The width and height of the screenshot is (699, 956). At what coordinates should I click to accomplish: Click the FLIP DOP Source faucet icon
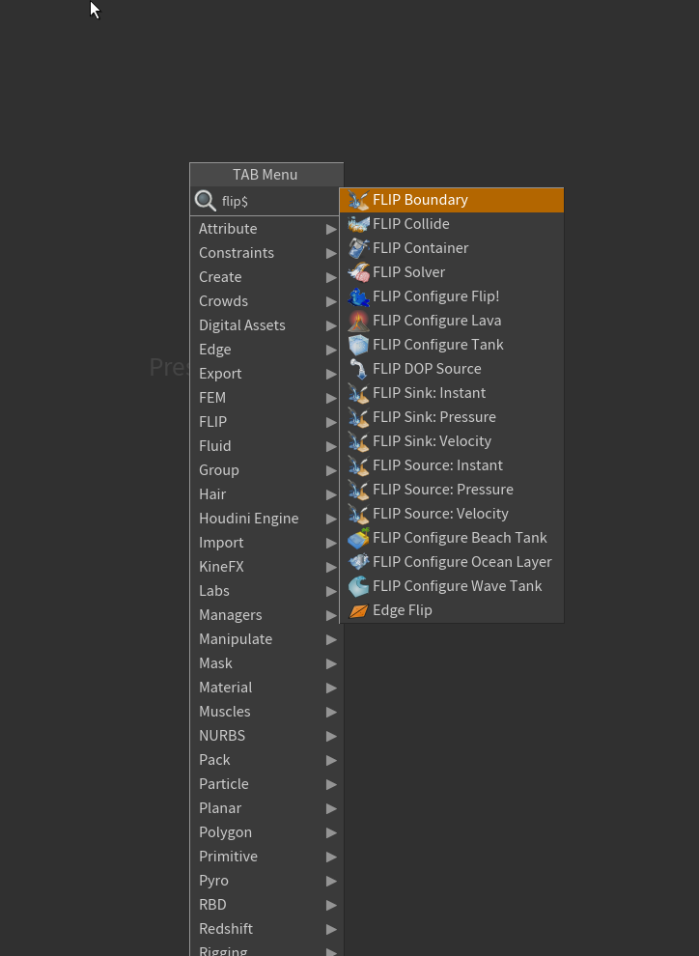[358, 369]
